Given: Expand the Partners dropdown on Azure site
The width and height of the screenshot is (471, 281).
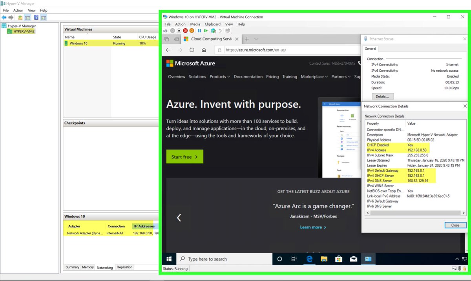Looking at the screenshot, I should tap(341, 77).
